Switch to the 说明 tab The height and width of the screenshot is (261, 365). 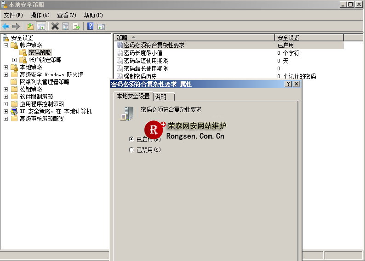click(x=161, y=96)
